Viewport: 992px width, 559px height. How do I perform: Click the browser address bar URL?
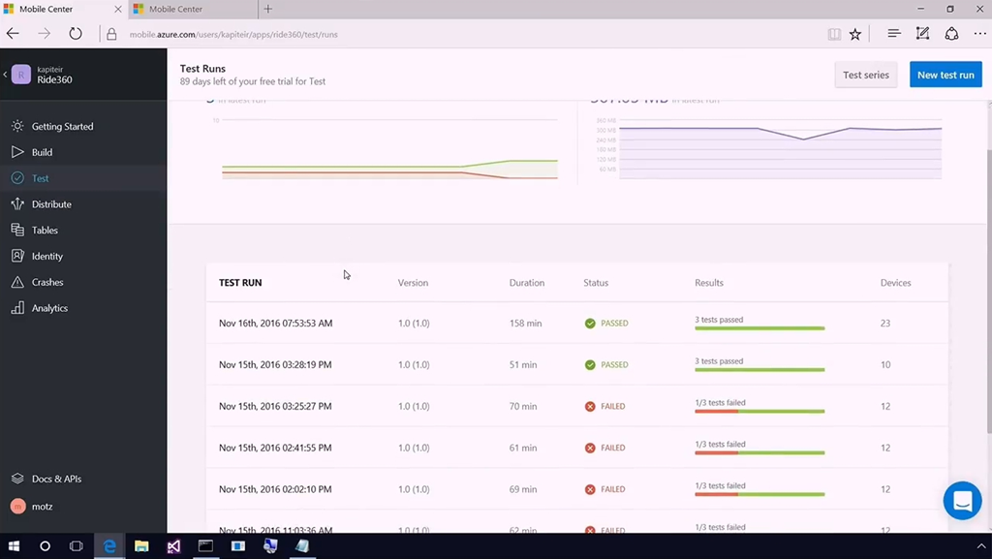(x=233, y=34)
